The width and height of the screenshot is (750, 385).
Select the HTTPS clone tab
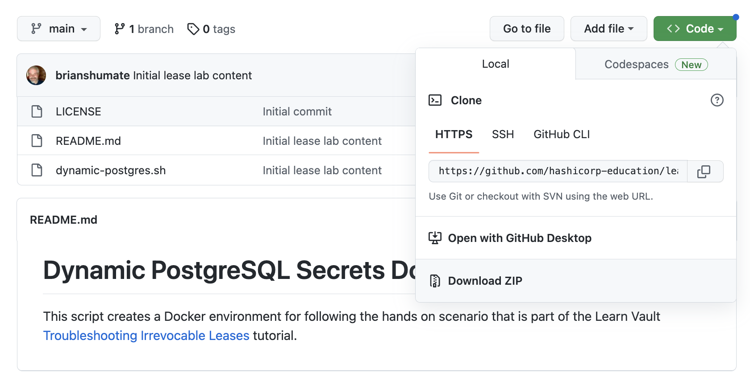coord(454,135)
